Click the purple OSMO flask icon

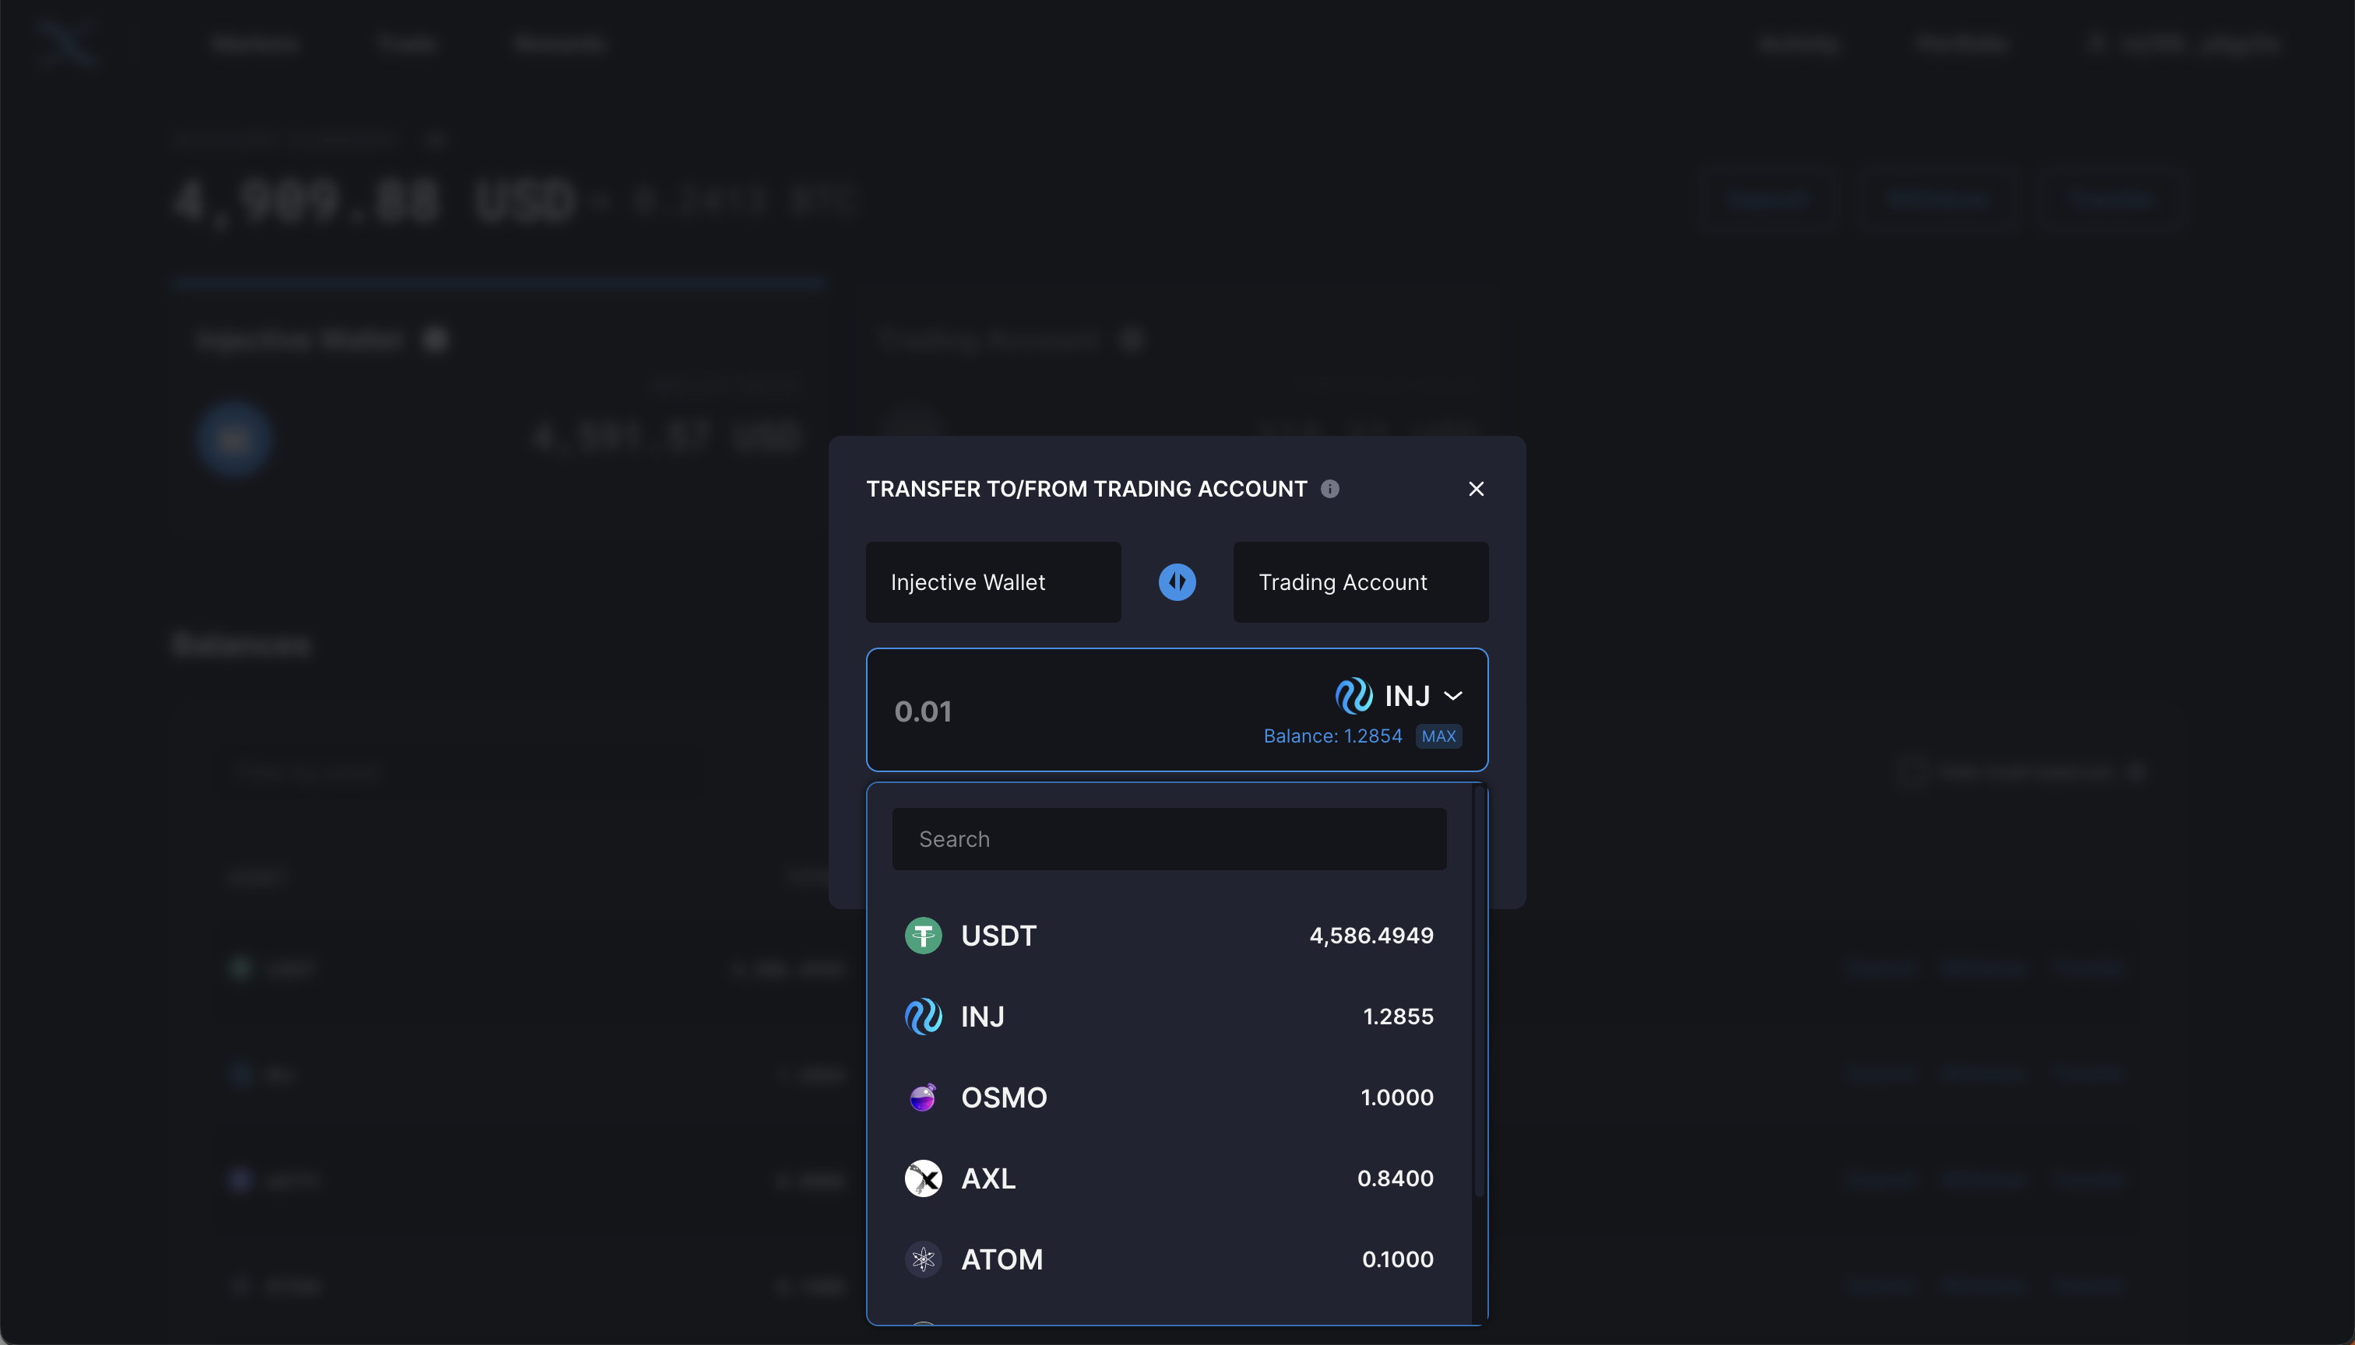(x=922, y=1097)
